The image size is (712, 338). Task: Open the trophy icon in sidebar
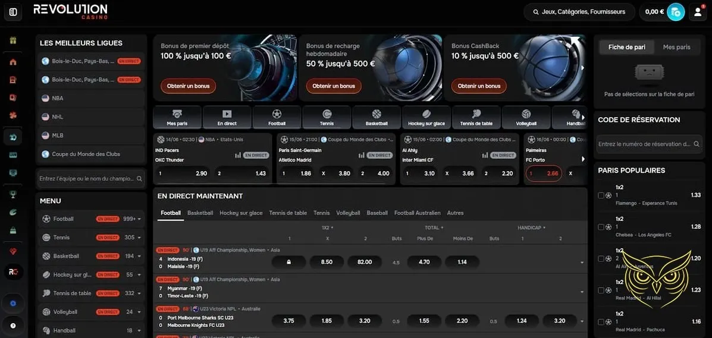[13, 194]
